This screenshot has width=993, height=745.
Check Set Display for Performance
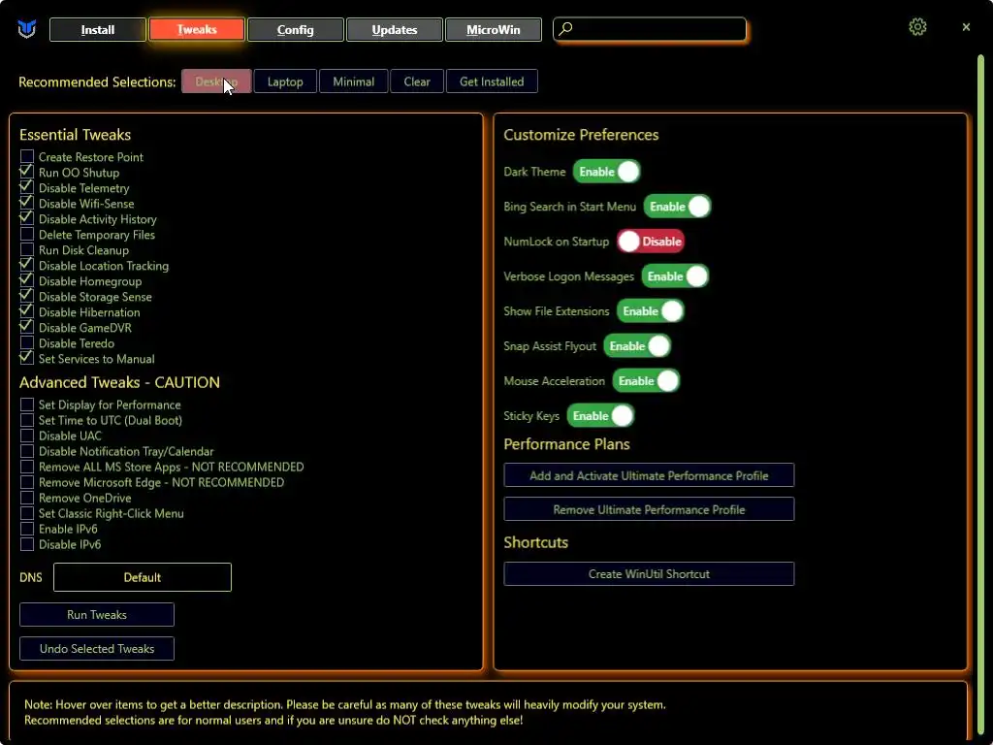click(x=26, y=405)
